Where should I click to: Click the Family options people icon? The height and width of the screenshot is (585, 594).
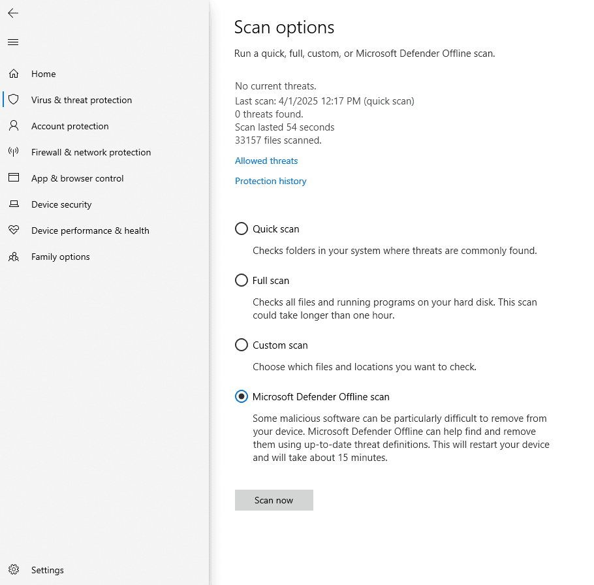coord(14,257)
